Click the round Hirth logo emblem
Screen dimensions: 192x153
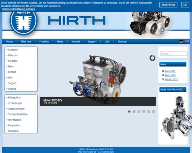pos(23,22)
